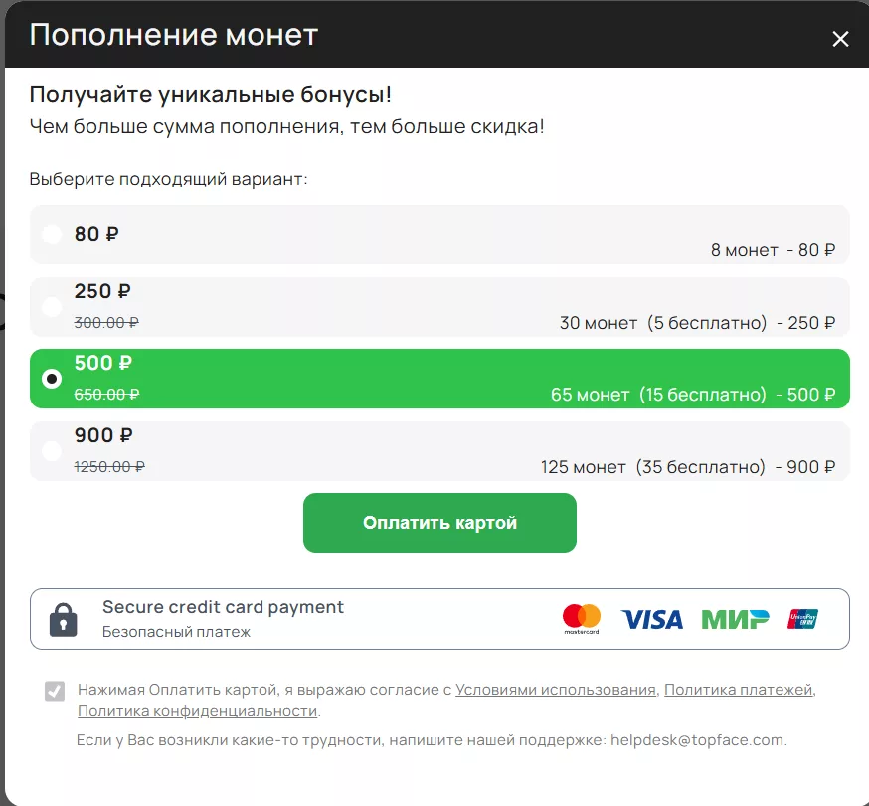Click the Оплатить картой button
The height and width of the screenshot is (806, 869).
(x=439, y=522)
